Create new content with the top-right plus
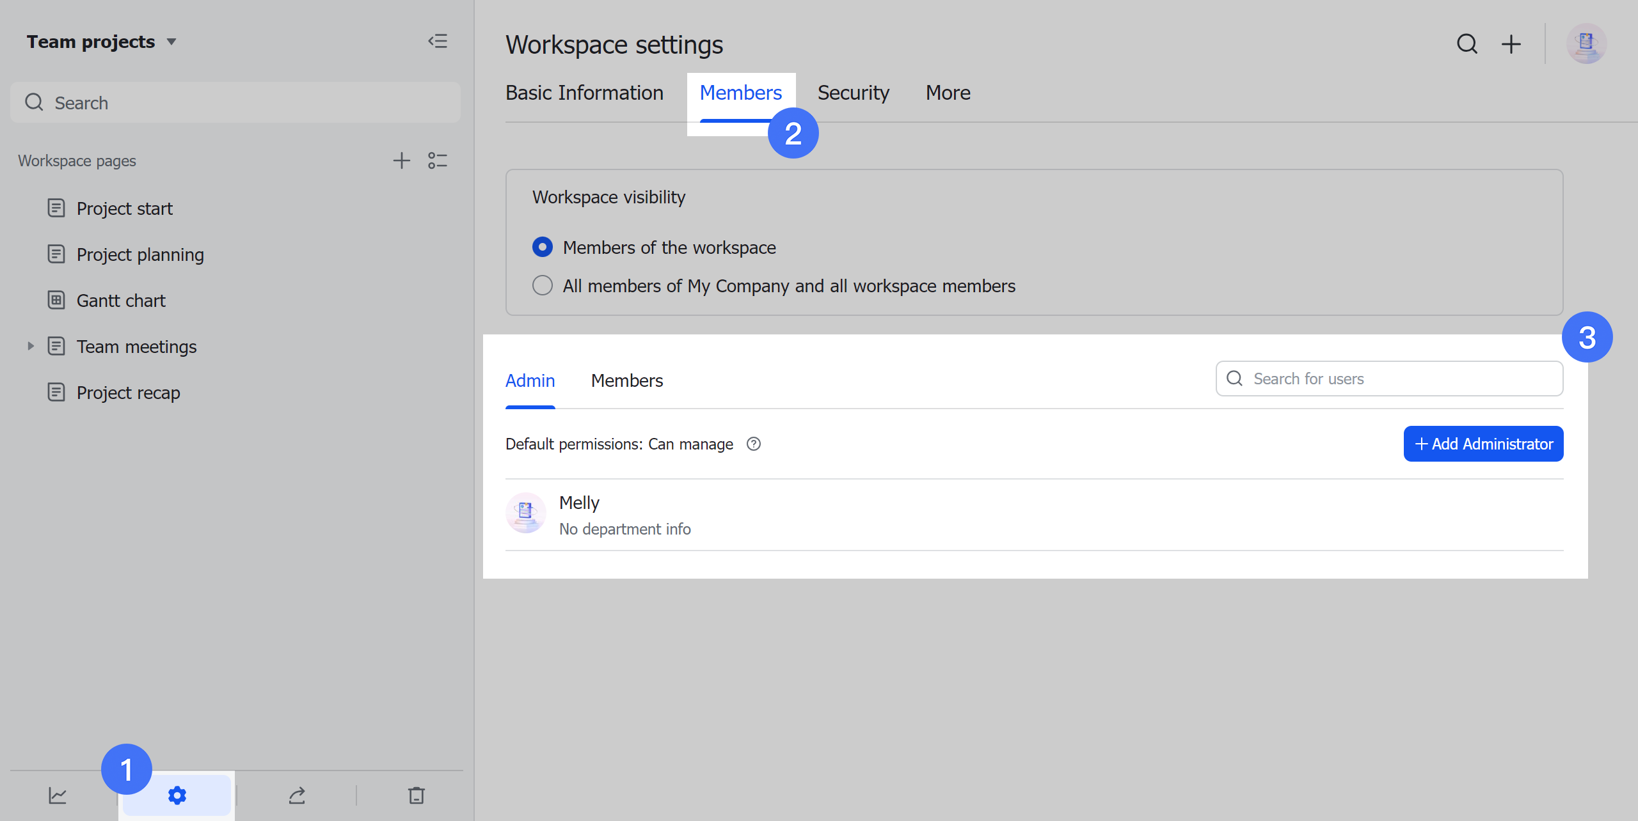The image size is (1638, 821). [x=1511, y=44]
